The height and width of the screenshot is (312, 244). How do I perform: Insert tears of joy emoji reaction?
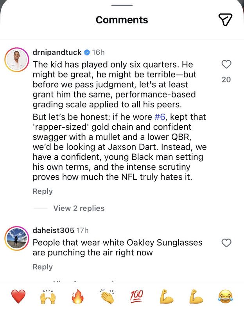226,297
